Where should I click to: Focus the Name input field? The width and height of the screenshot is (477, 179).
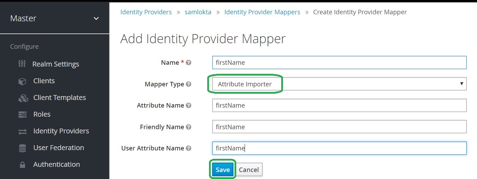coord(339,63)
